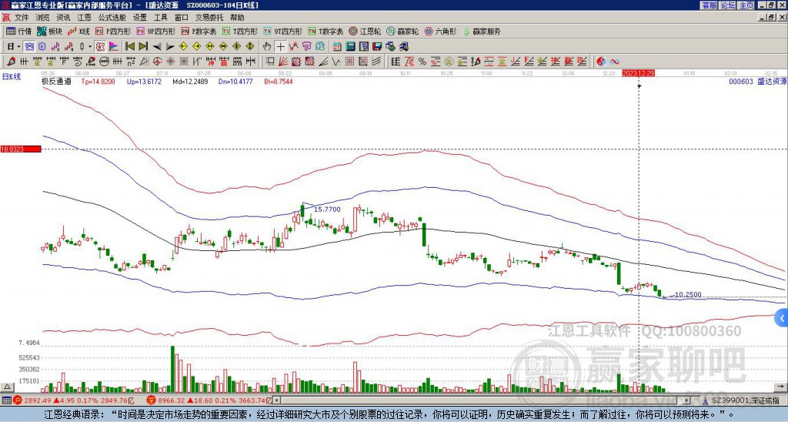This screenshot has width=788, height=422.
Task: Open the 六角形 hexagon tool
Action: [440, 31]
